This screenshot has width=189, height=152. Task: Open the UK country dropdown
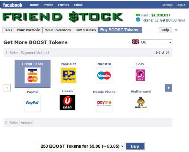click(156, 42)
